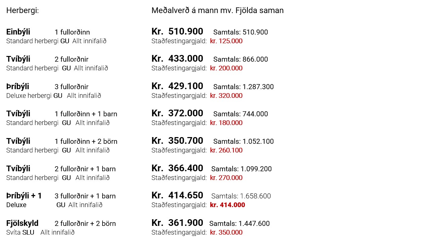427x245 pixels.
Task: Select the price Kr. 433.000
Action: [x=177, y=59]
